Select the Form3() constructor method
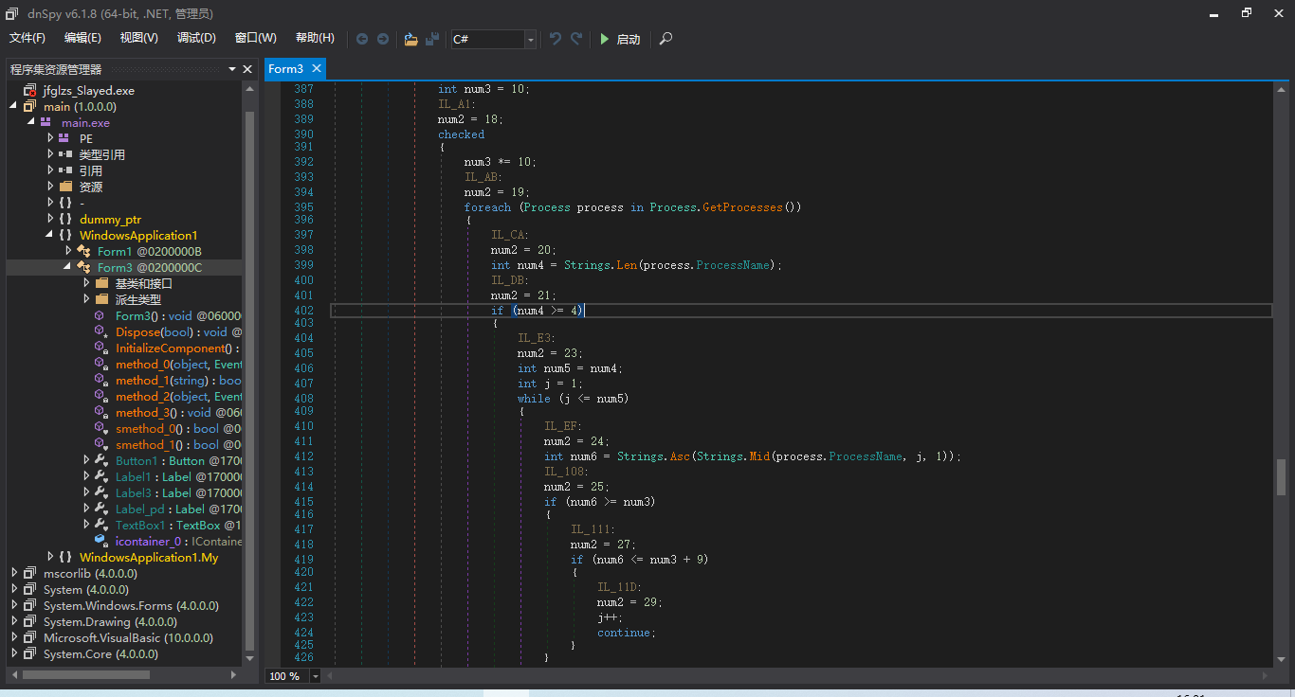1295x697 pixels. (178, 315)
